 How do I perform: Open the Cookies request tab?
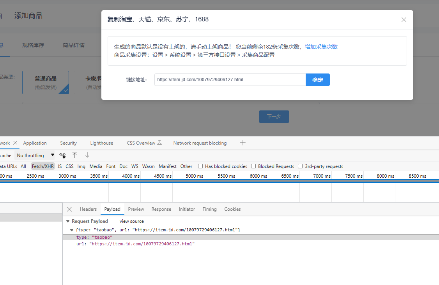click(232, 209)
